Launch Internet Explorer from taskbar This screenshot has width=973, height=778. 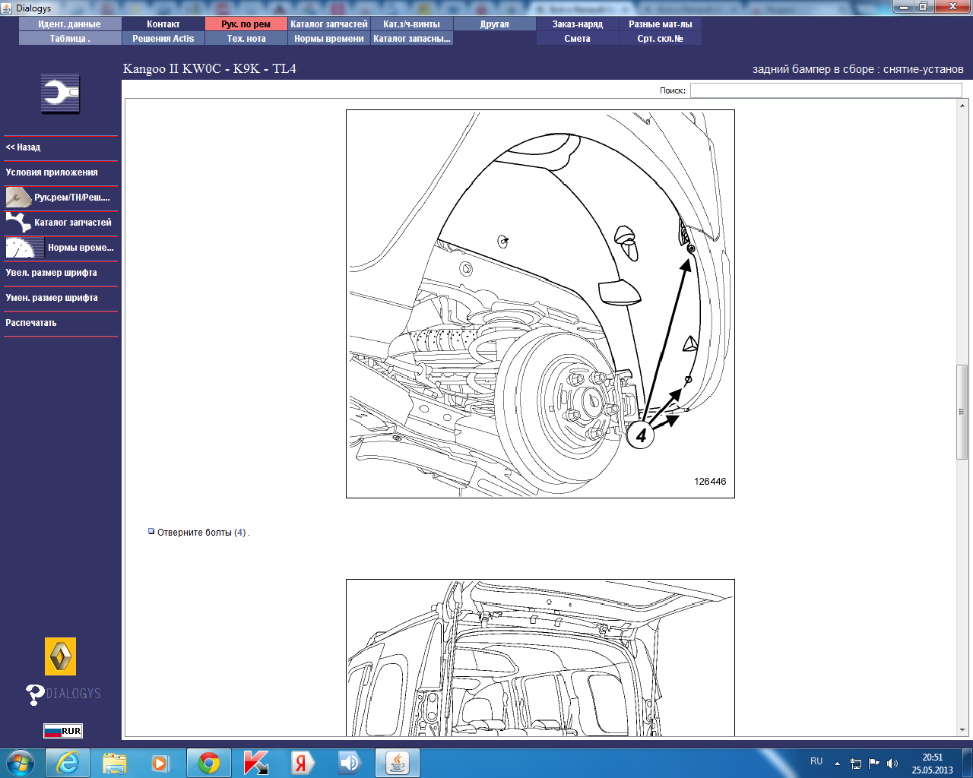tap(68, 763)
